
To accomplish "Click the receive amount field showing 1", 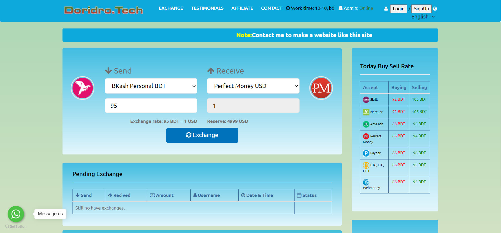I will pos(253,106).
